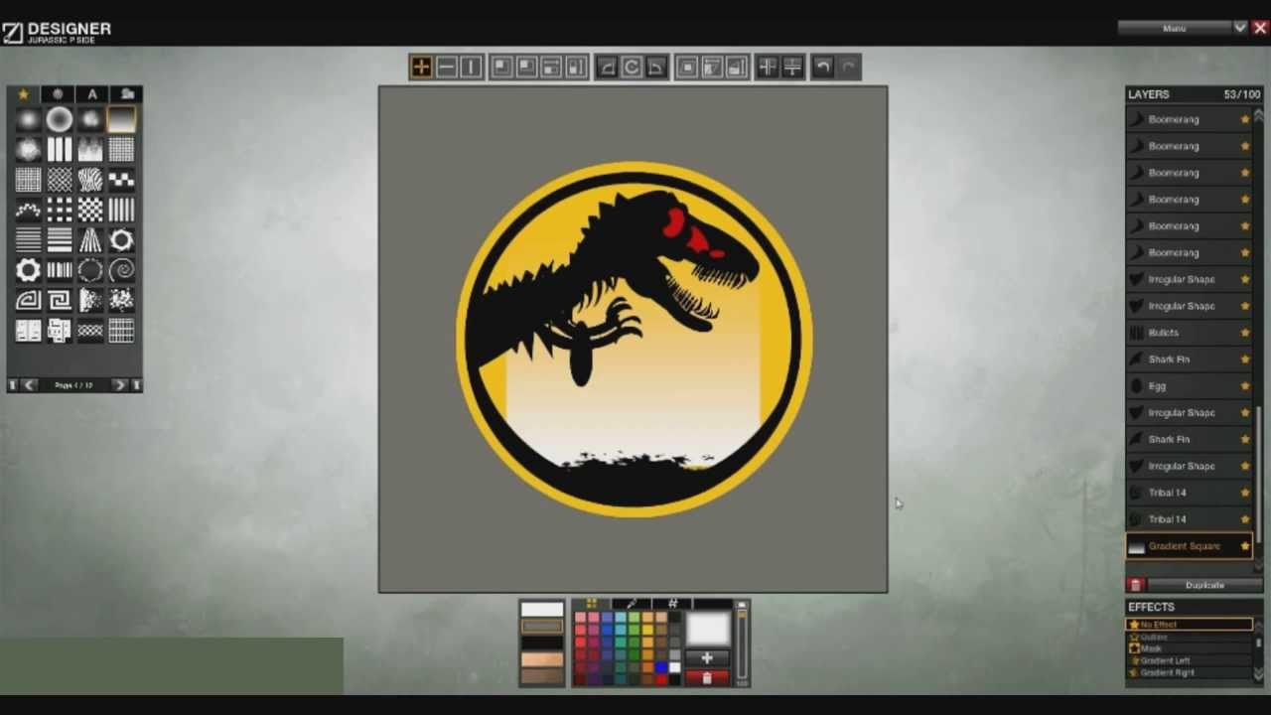Pick the checkered flag shape
Screen dimensions: 1271x715
pos(121,180)
